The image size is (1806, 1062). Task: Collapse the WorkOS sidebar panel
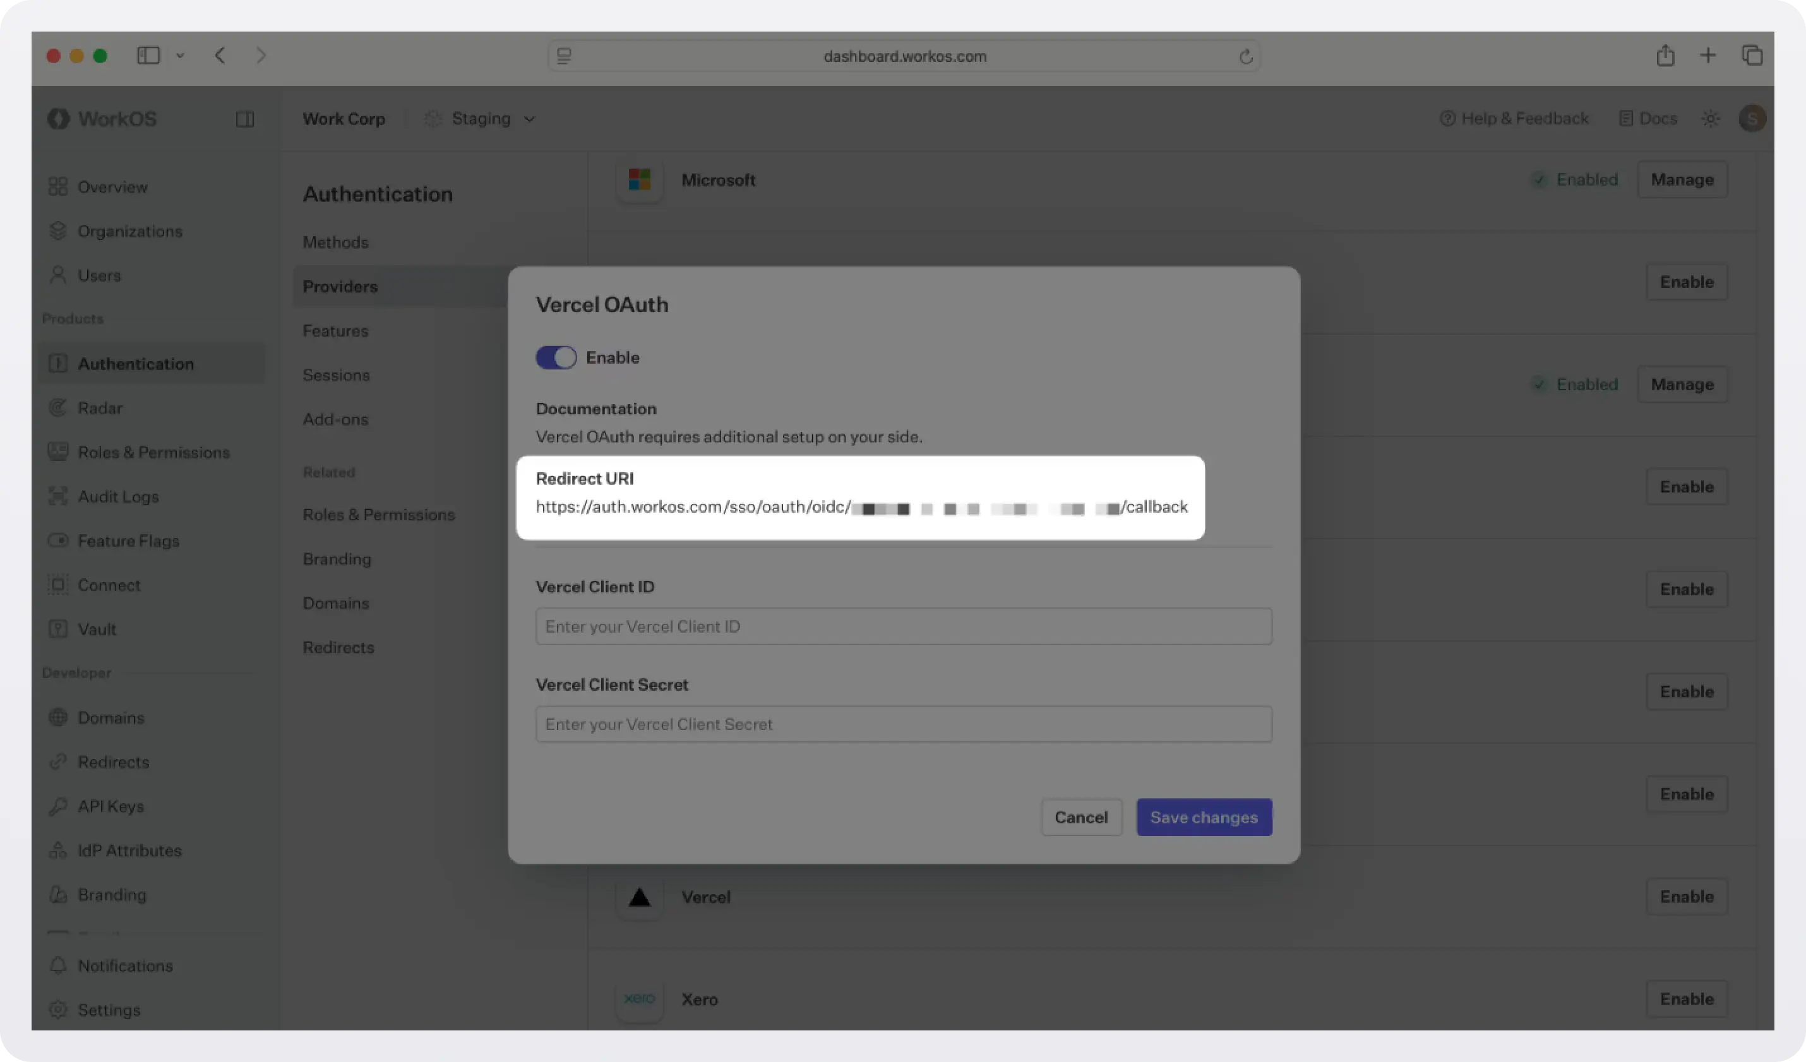click(244, 118)
